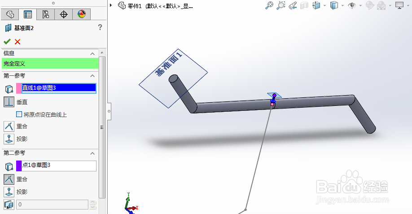The image size is (412, 214).
Task: Open help for 基准面2 property panel
Action: (100, 27)
